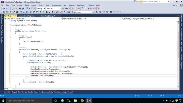Open the Server Explorer side panel
Image resolution: width=183 pixels, height=103 pixels.
point(2,30)
